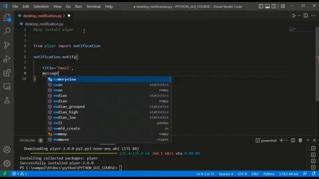319x179 pixels.
Task: Maximize the panel with chevron up
Action: tap(308, 140)
